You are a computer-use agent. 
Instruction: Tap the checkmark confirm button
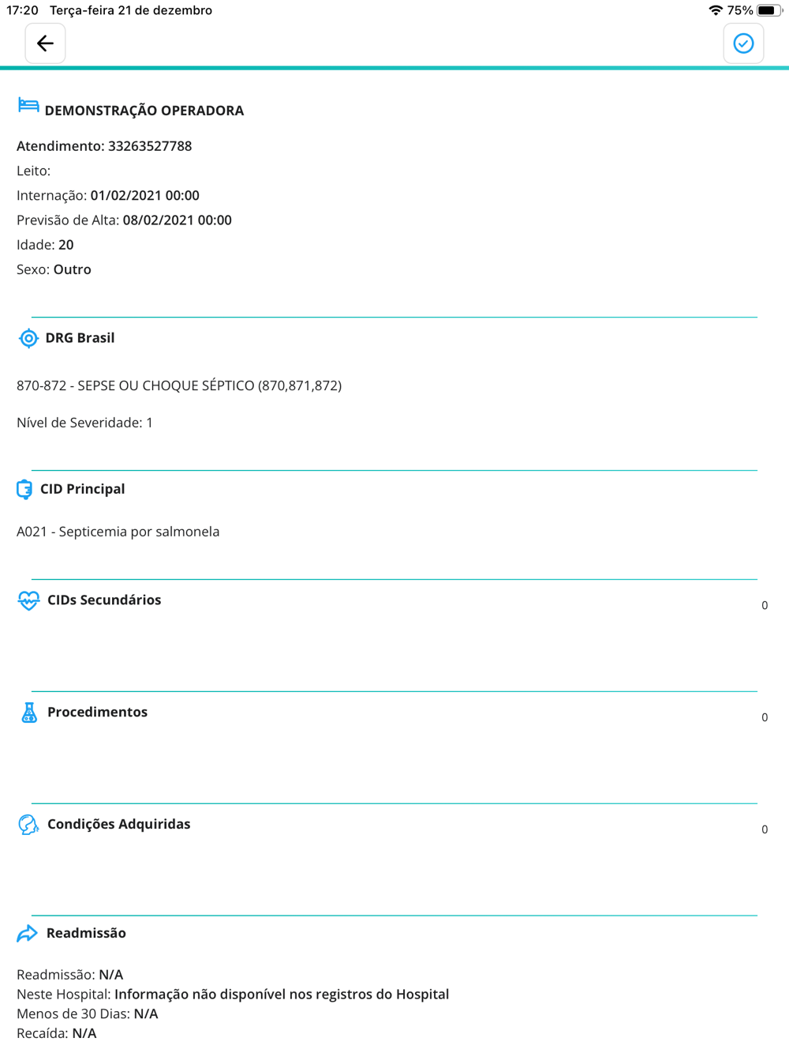click(x=743, y=43)
